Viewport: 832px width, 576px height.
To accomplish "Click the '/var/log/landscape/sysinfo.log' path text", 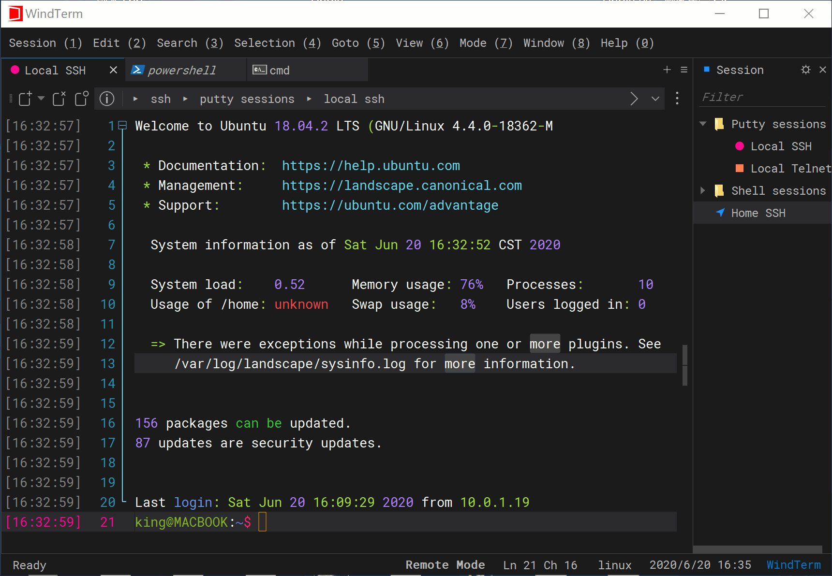I will 290,364.
